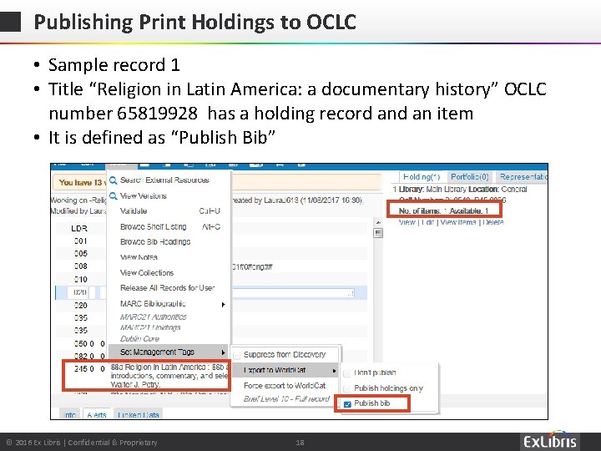Switch to the Representations tab
Screen dimensions: 601x451
(x=522, y=177)
